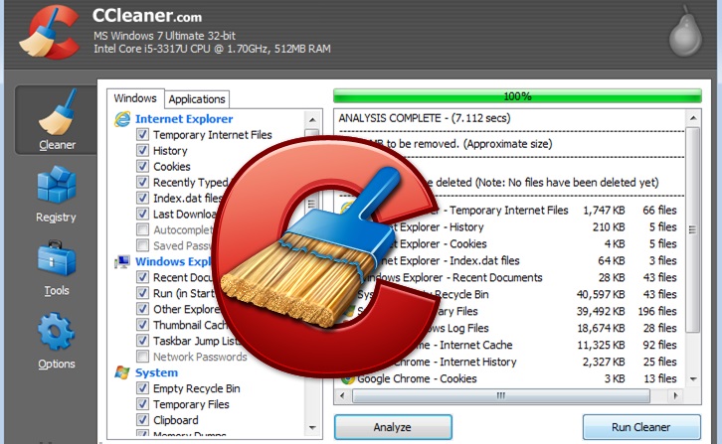Viewport: 722px width, 444px height.
Task: Click the Analyze button
Action: point(393,427)
